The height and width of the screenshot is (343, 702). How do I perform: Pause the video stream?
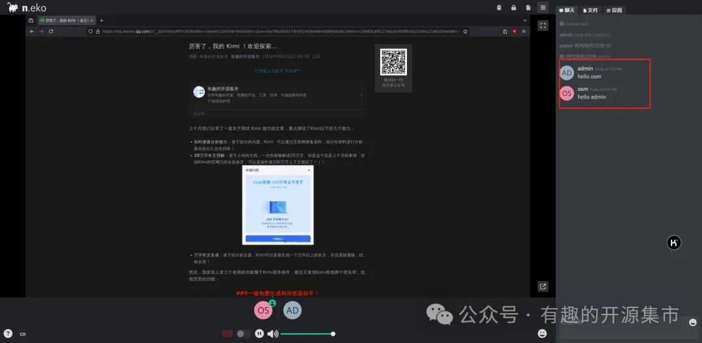(259, 334)
